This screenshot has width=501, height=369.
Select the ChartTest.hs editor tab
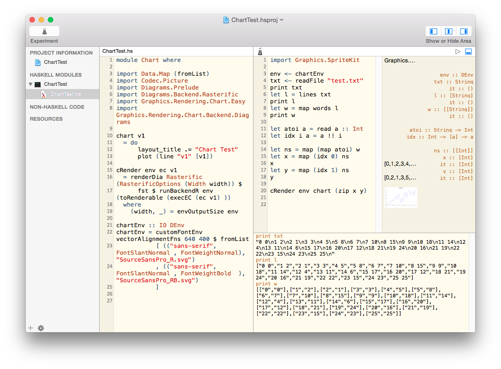pyautogui.click(x=118, y=51)
